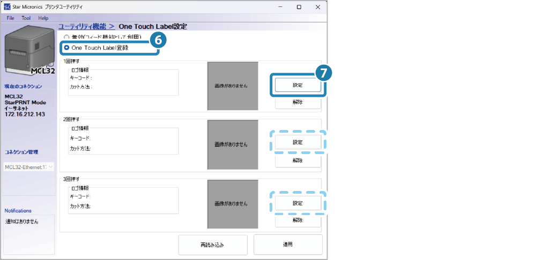Click 解除 button for 2回押す

[x=297, y=160]
